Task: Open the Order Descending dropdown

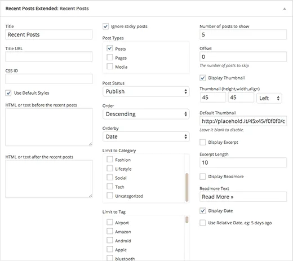Action: 146,114
